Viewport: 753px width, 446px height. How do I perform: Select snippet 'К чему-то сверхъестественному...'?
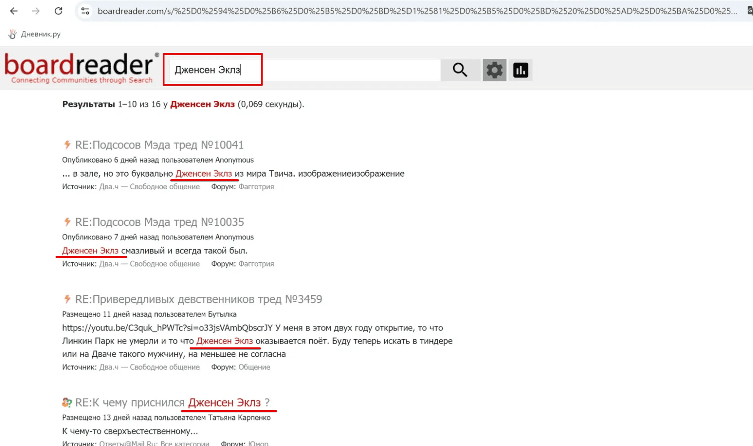[x=130, y=431]
